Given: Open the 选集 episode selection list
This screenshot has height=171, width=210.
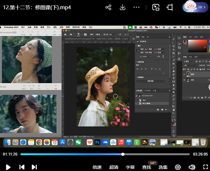Looking at the screenshot, I should click(163, 167).
